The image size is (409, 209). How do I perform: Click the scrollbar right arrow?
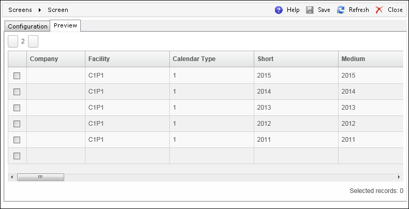click(399, 177)
